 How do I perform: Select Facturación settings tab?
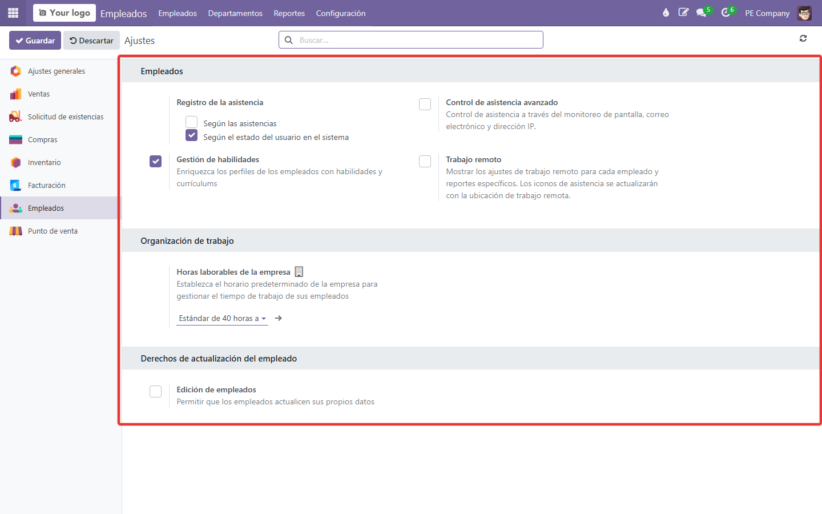[61, 185]
